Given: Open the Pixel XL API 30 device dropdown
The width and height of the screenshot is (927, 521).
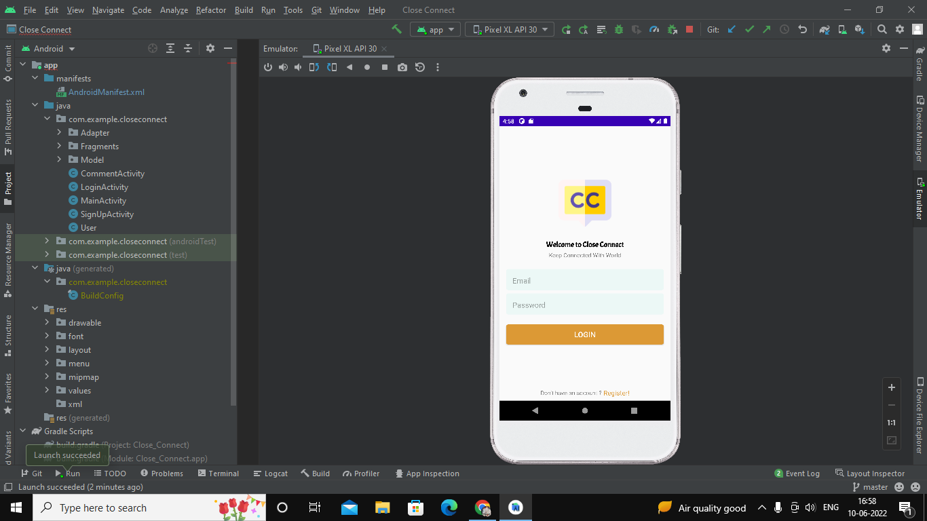Looking at the screenshot, I should tap(509, 30).
